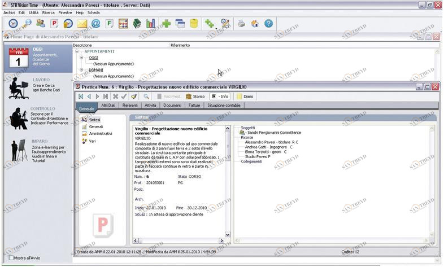The height and width of the screenshot is (267, 444).
Task: Open the contacts people icon
Action: click(41, 24)
